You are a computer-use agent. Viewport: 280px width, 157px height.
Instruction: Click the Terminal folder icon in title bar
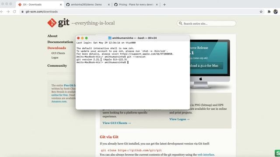click(x=110, y=38)
